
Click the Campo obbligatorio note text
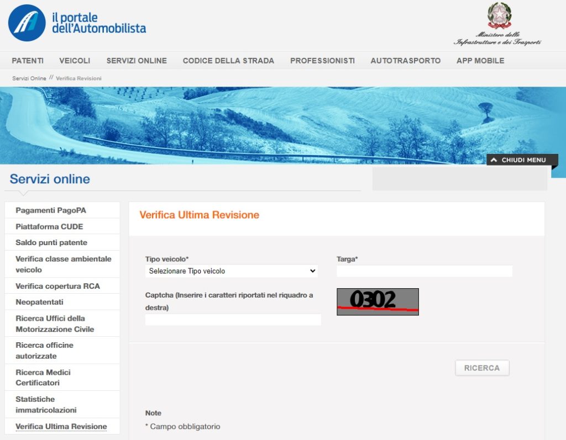click(x=182, y=426)
